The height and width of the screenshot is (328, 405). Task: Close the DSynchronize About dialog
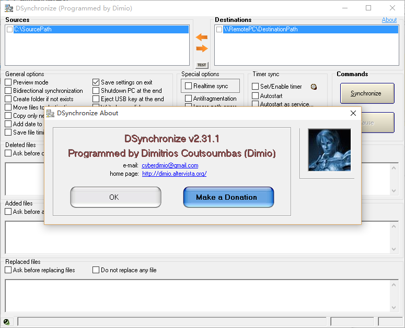click(353, 113)
